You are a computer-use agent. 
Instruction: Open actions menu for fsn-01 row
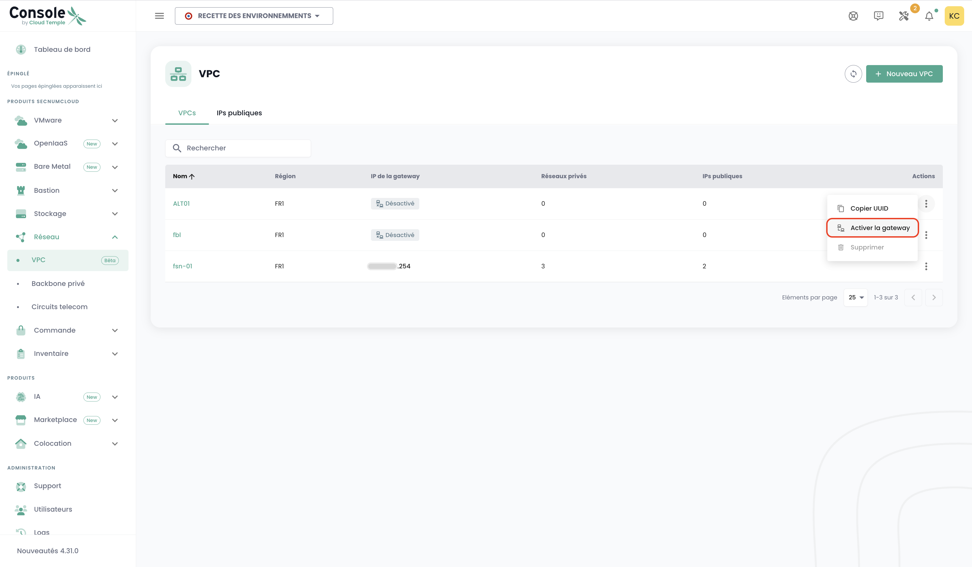click(926, 266)
